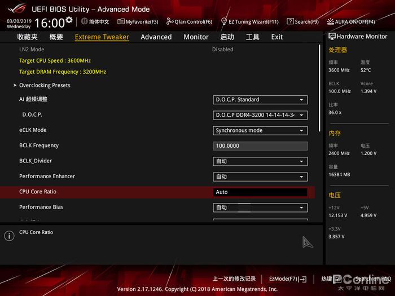Switch to the Monitor tab
The image size is (395, 296).
pyautogui.click(x=196, y=37)
